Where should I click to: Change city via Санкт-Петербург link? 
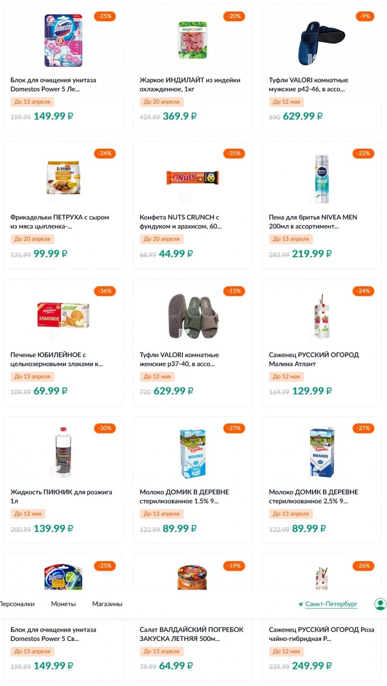pos(331,604)
